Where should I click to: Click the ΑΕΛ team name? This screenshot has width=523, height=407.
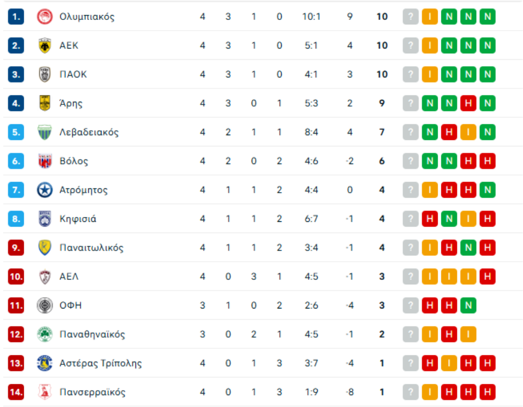tap(69, 277)
